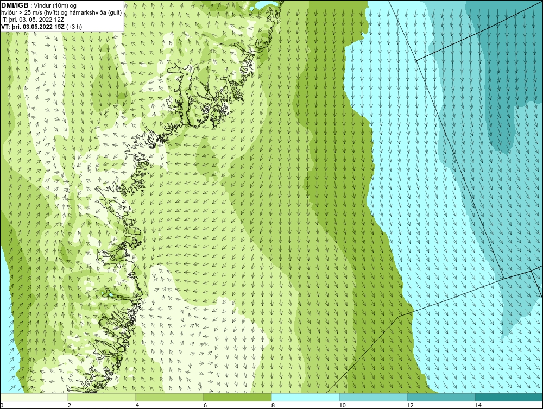
Task: Click the 'VT: þri. 03.05.2022 15Z' line
Action: click(x=33, y=27)
